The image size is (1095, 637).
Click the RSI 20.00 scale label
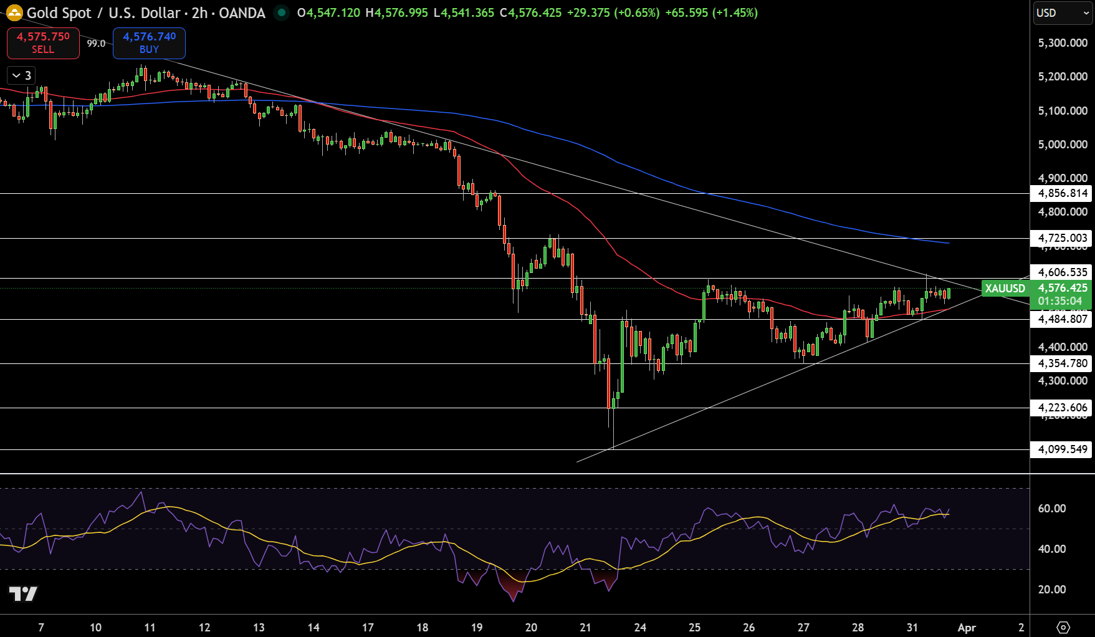(1052, 590)
